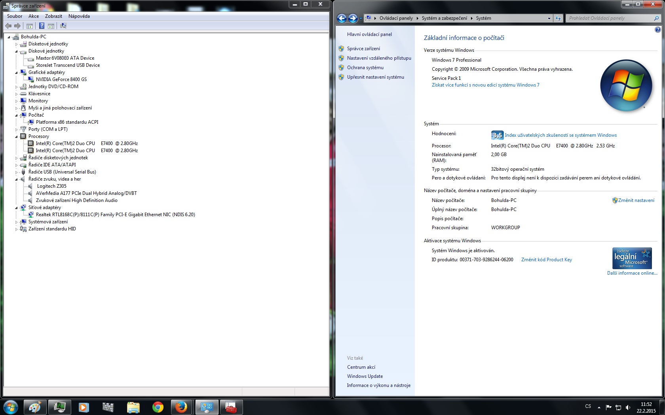Screen dimensions: 665x415
Task: Select the Control Panel taskbar button
Action: pos(207,407)
